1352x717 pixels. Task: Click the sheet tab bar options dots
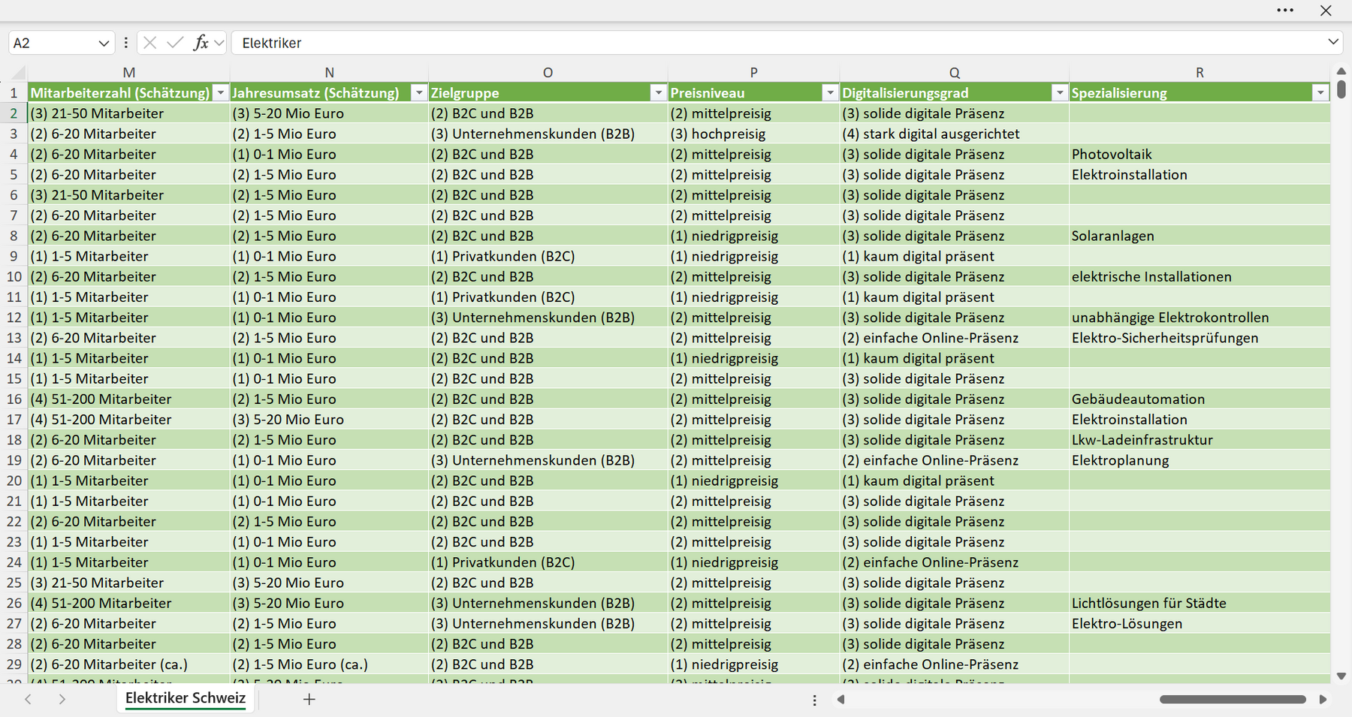[814, 700]
